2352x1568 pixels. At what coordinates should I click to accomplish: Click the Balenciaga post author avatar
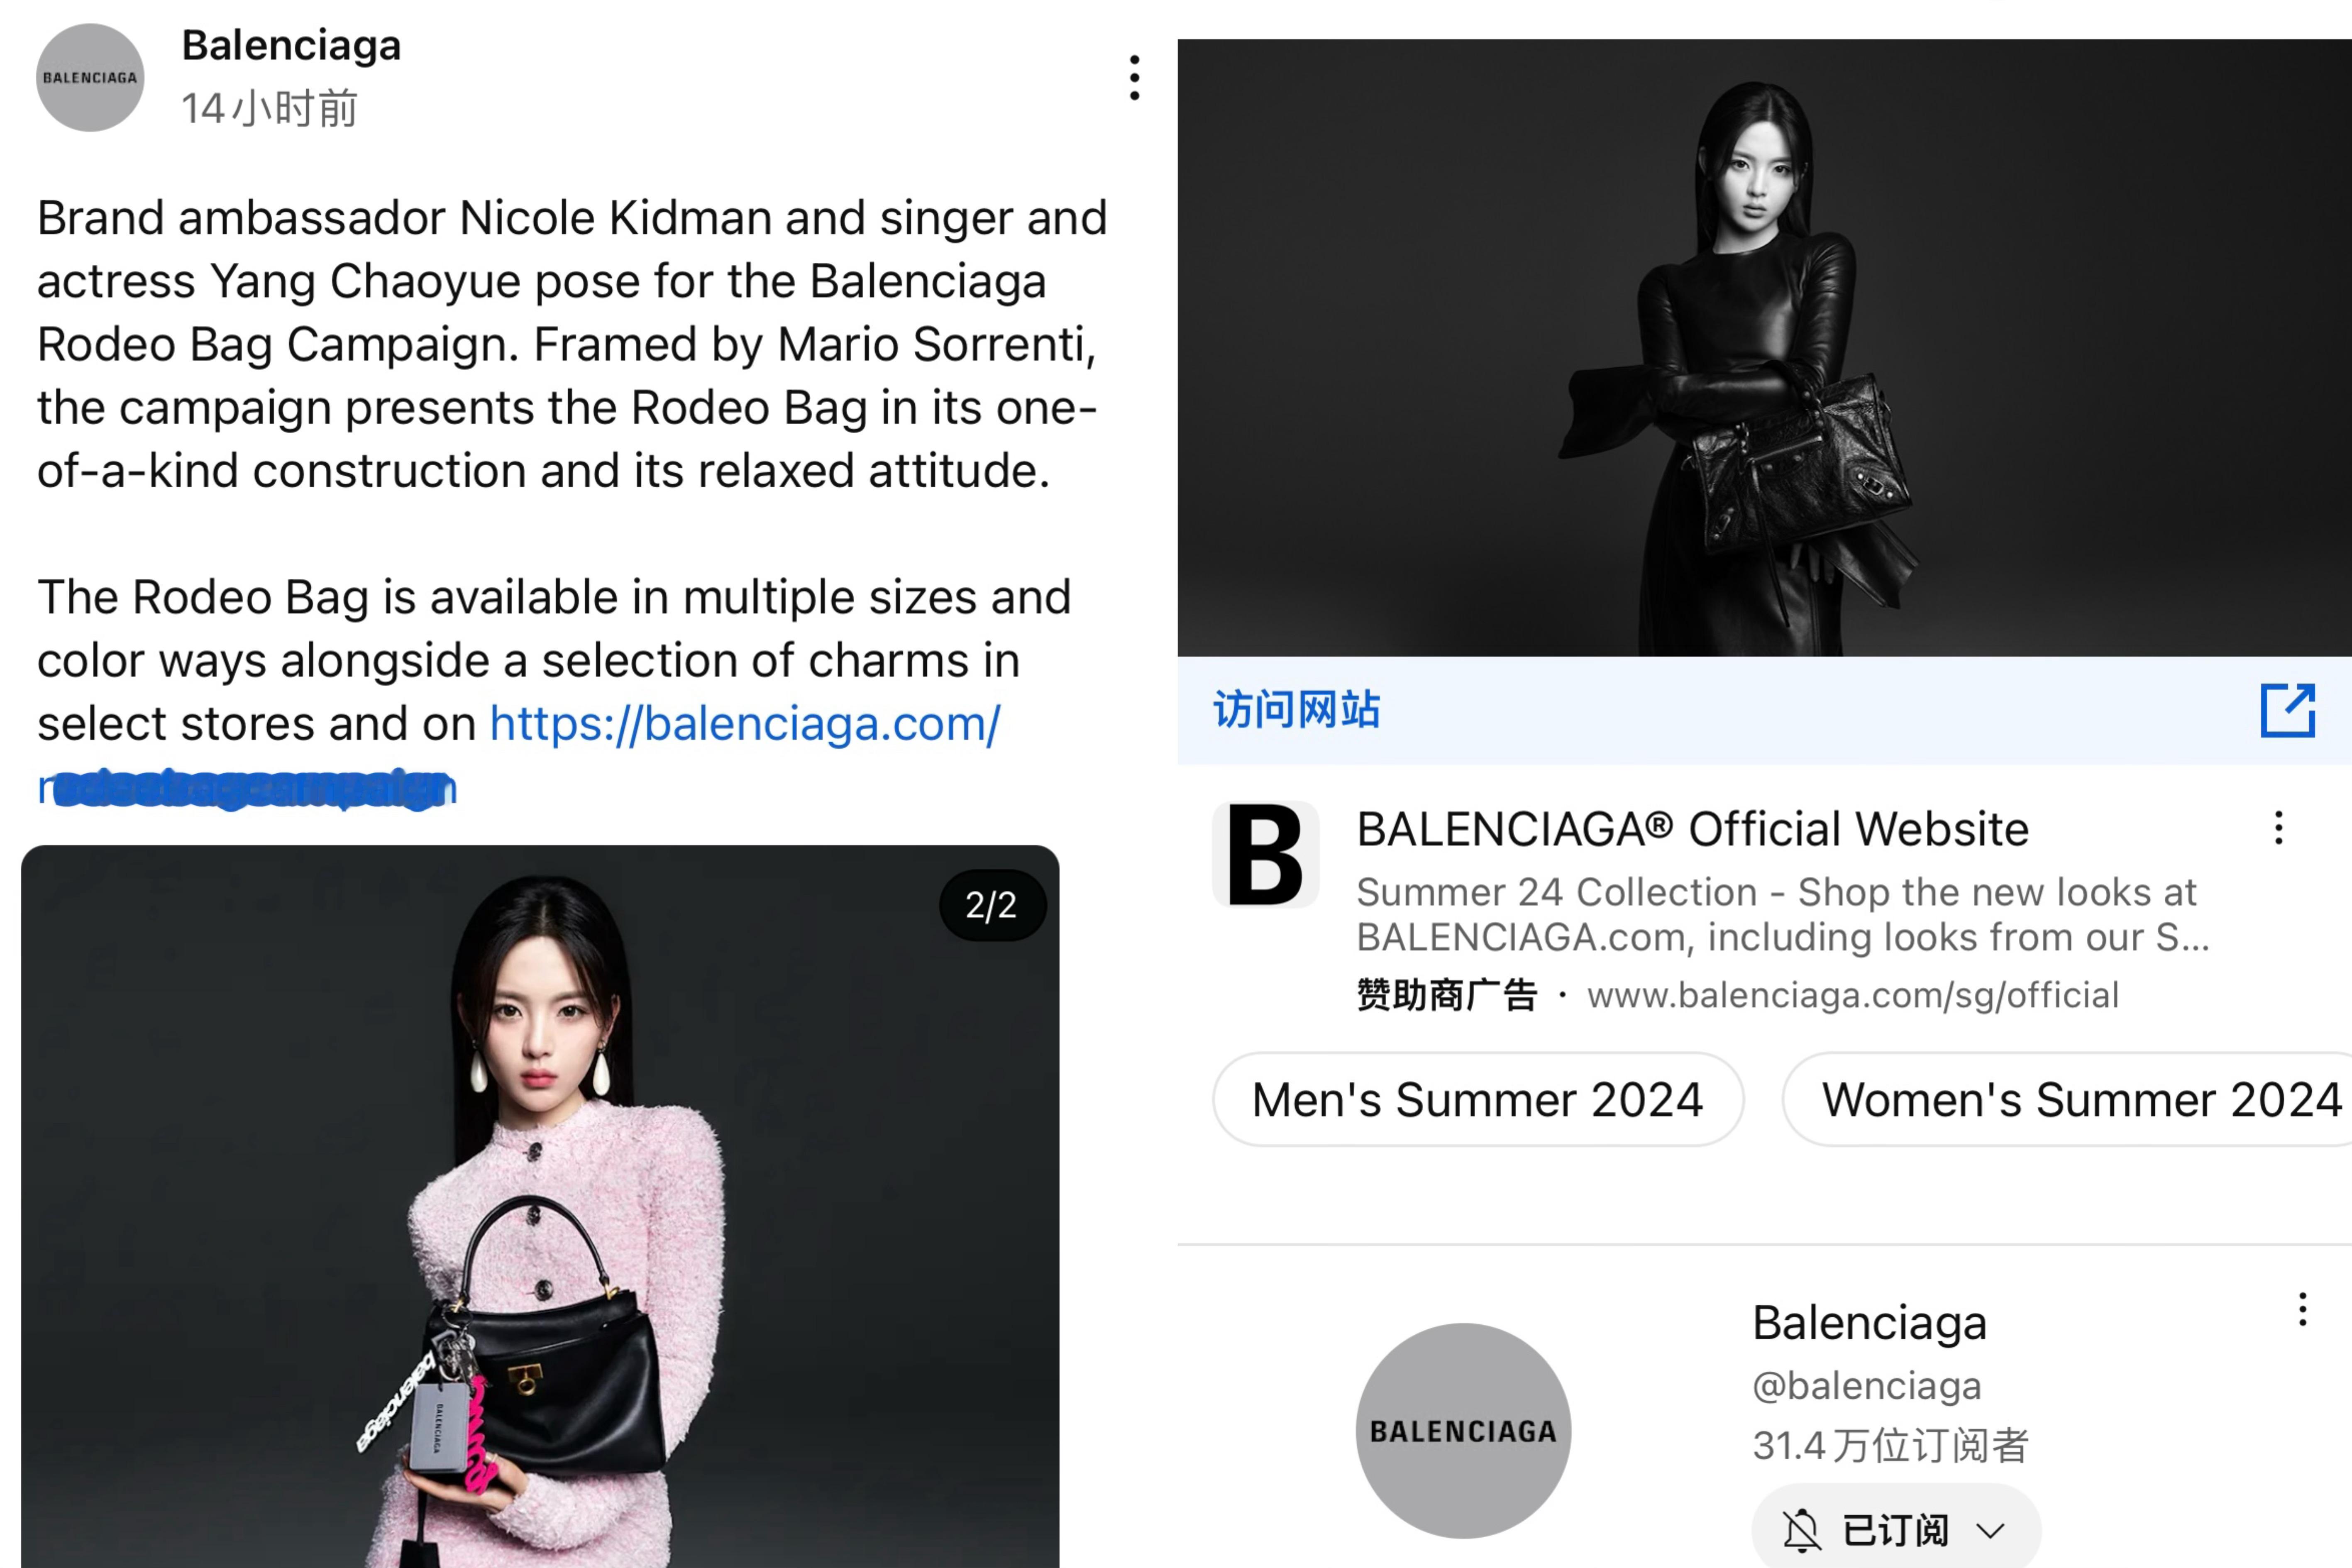[90, 78]
